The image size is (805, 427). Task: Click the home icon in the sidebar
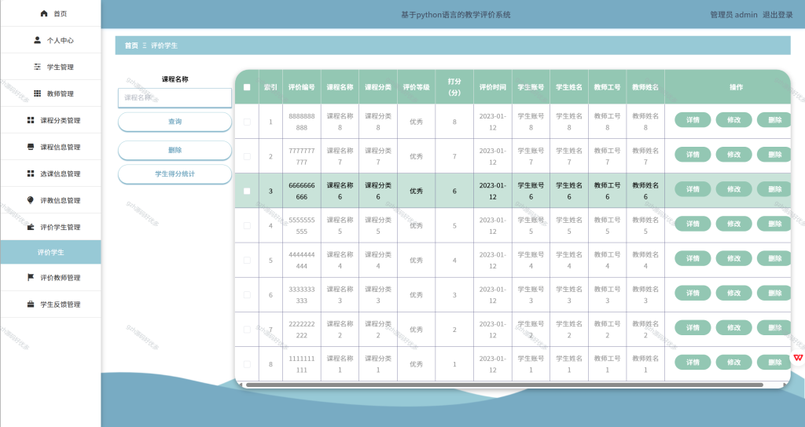click(x=44, y=14)
